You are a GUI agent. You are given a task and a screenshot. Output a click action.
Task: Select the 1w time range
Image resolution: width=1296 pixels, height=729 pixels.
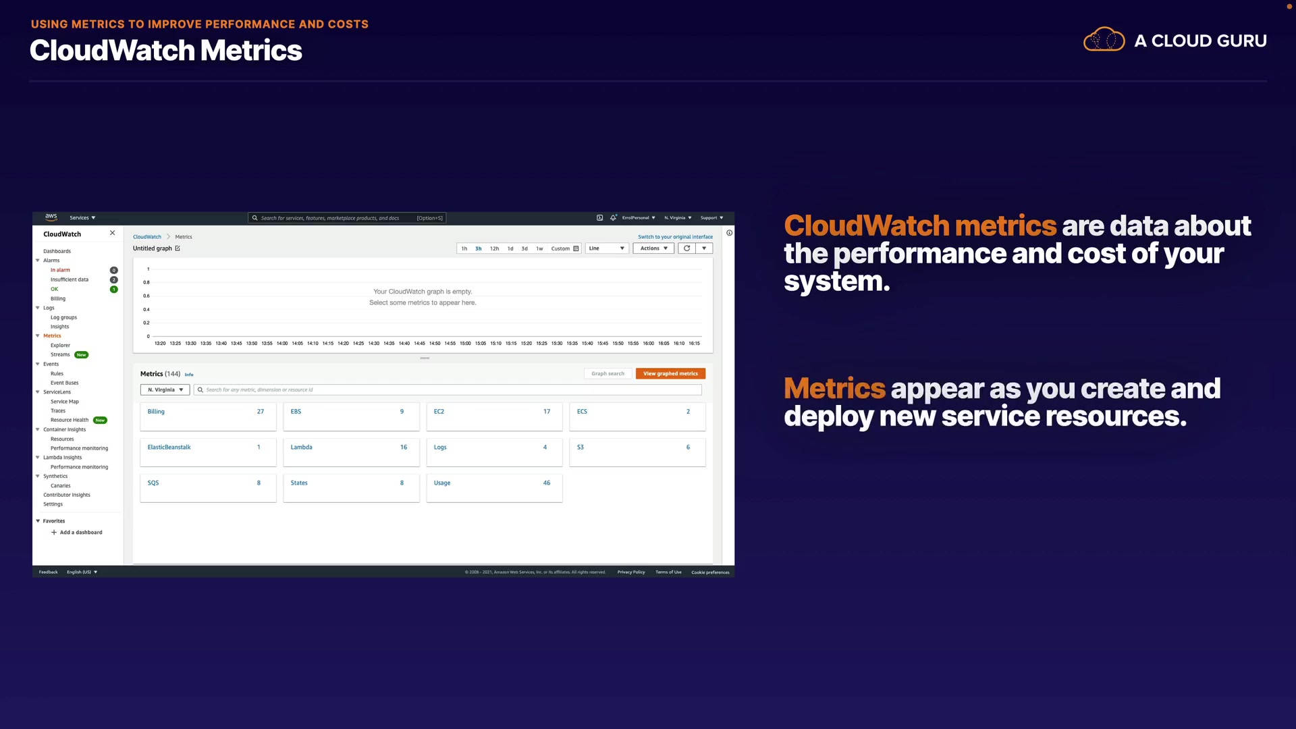tap(539, 248)
